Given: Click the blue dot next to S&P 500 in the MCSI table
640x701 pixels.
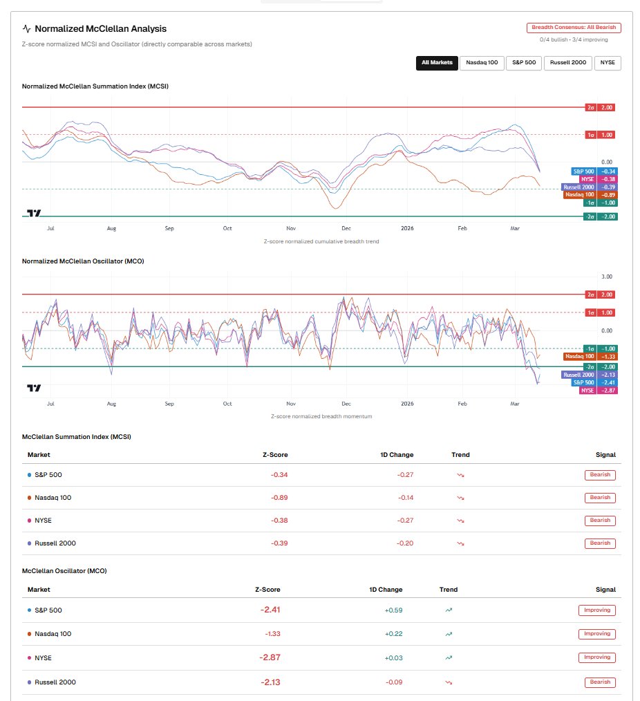Looking at the screenshot, I should click(x=28, y=475).
